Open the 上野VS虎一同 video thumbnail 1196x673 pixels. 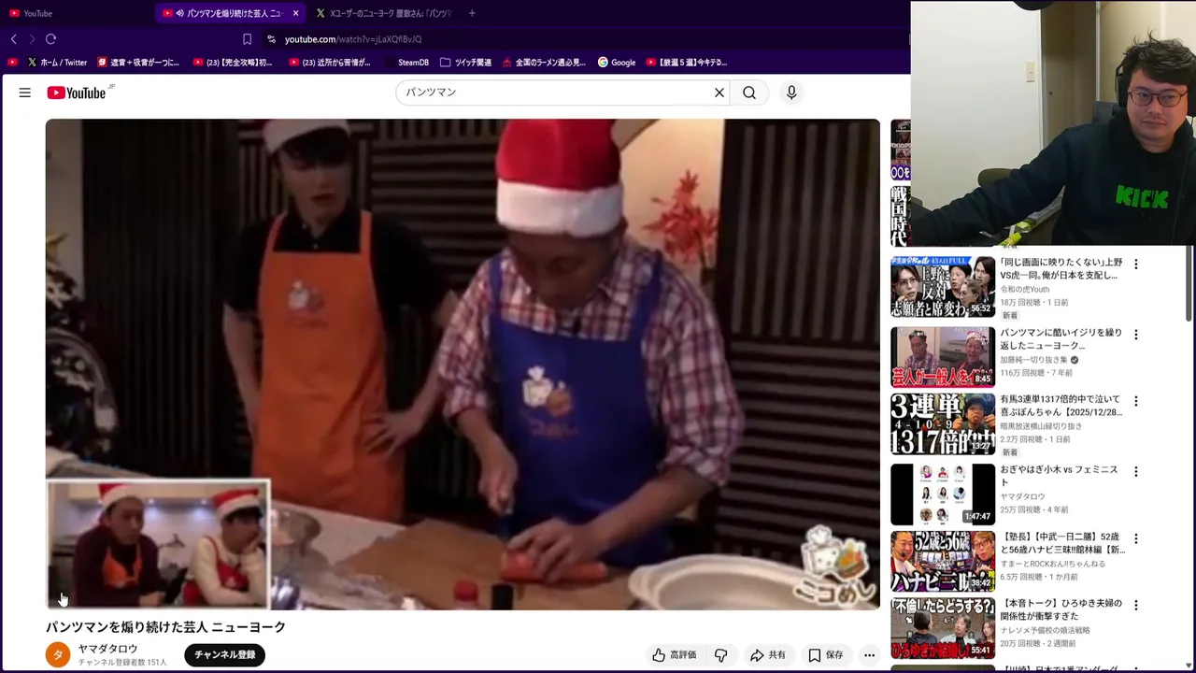943,286
